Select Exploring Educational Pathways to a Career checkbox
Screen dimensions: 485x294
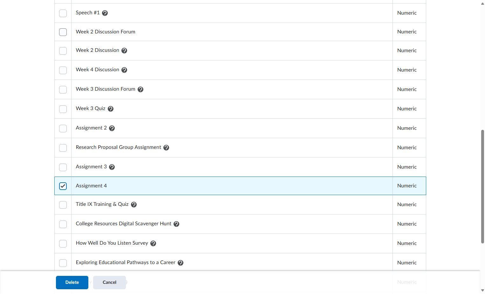pyautogui.click(x=63, y=263)
